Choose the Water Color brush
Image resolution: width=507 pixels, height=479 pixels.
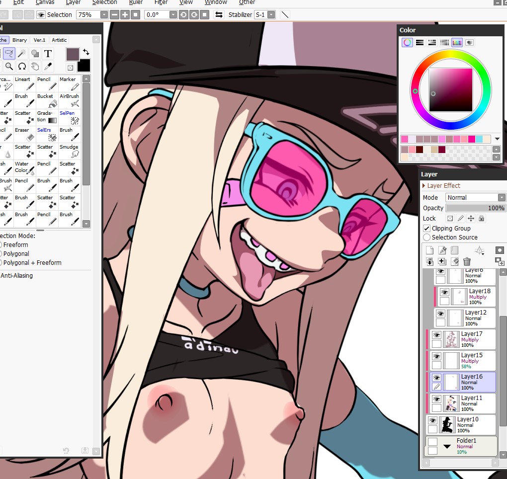pos(24,168)
